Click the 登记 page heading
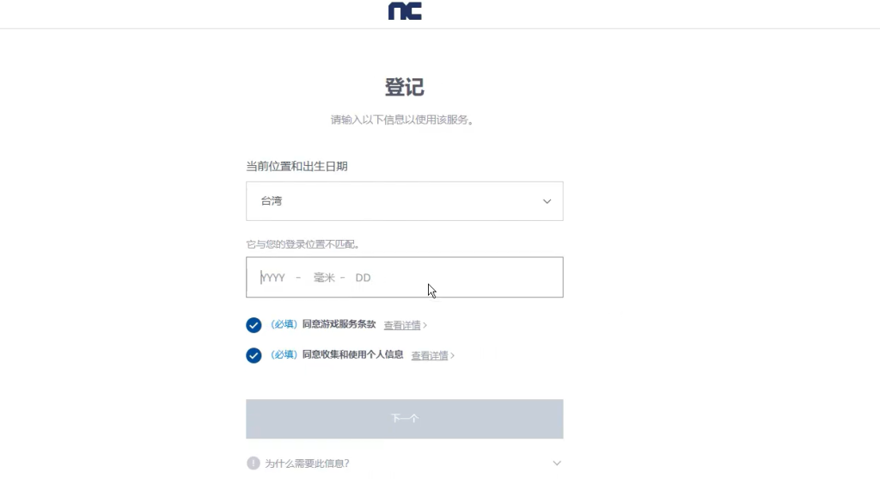880x479 pixels. click(x=404, y=88)
